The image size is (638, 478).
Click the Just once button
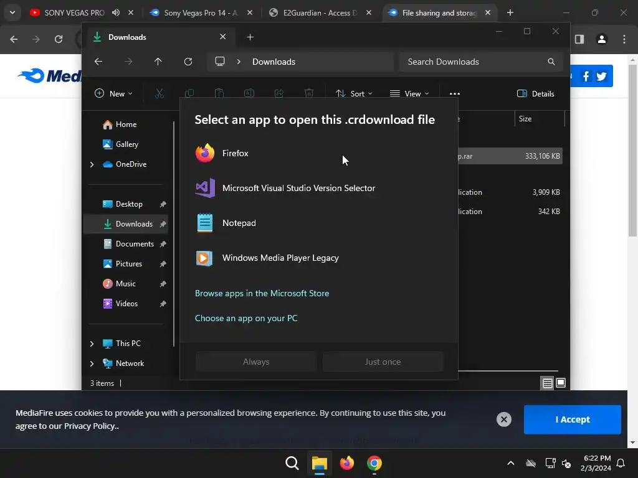click(383, 362)
